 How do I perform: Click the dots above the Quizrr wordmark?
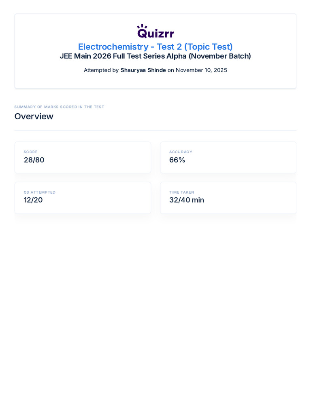pos(142,26)
